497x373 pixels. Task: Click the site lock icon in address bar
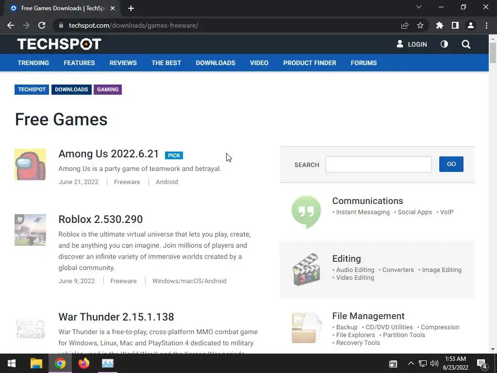pos(61,25)
